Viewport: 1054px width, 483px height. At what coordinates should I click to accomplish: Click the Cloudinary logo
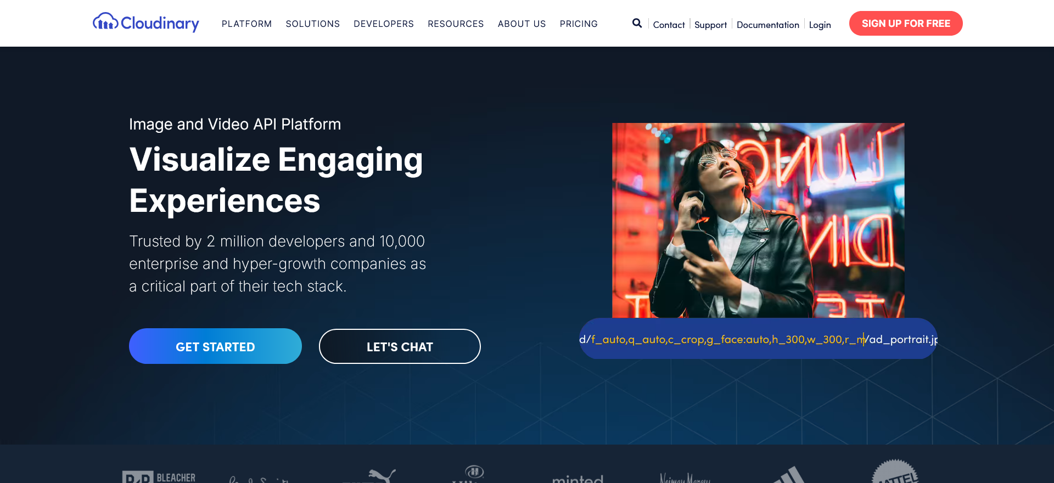[146, 23]
